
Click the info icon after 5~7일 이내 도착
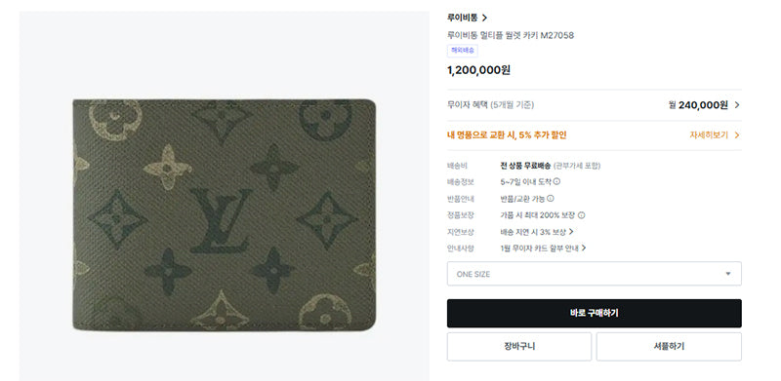pyautogui.click(x=556, y=181)
